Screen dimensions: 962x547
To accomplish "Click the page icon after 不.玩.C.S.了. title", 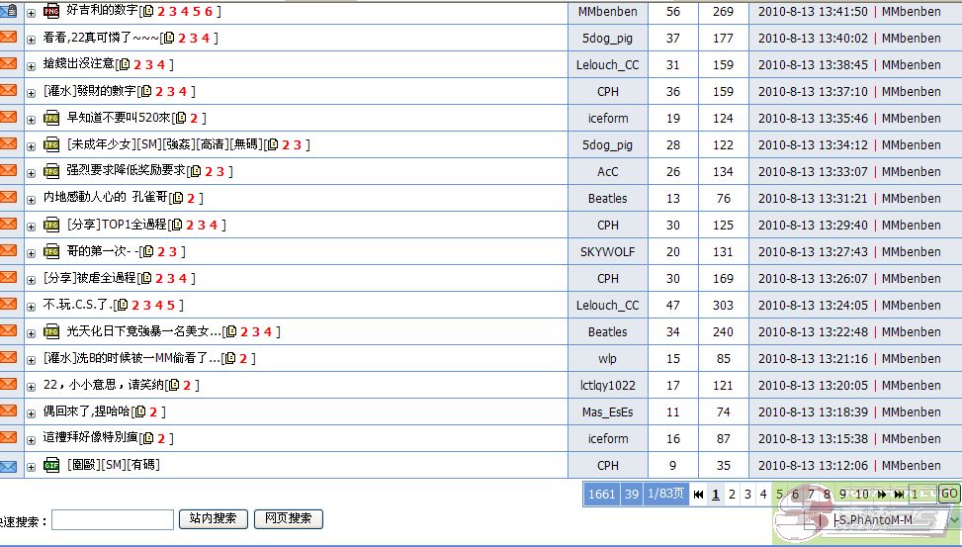I will [123, 306].
